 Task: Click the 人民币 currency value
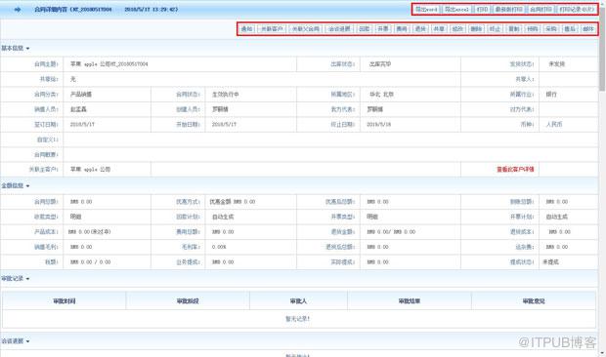point(554,125)
